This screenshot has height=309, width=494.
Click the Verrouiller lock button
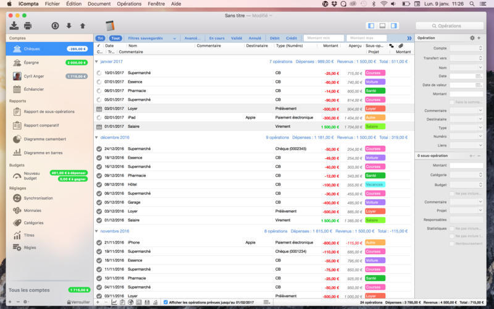[78, 302]
